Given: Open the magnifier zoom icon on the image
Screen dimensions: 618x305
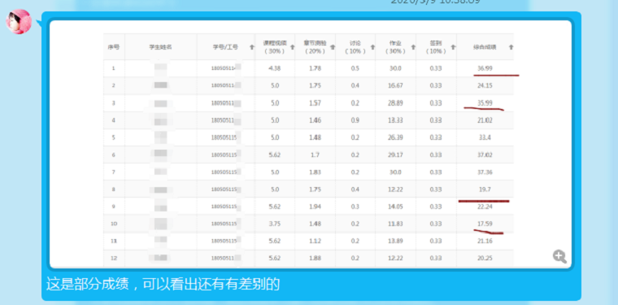Looking at the screenshot, I should pyautogui.click(x=559, y=256).
